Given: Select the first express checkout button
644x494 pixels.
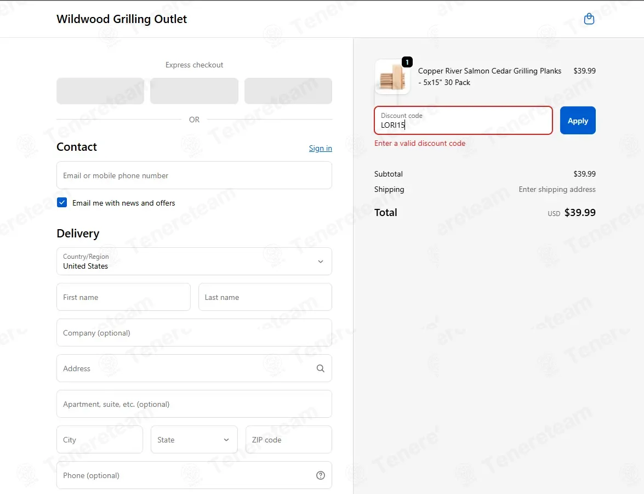Looking at the screenshot, I should click(x=100, y=91).
